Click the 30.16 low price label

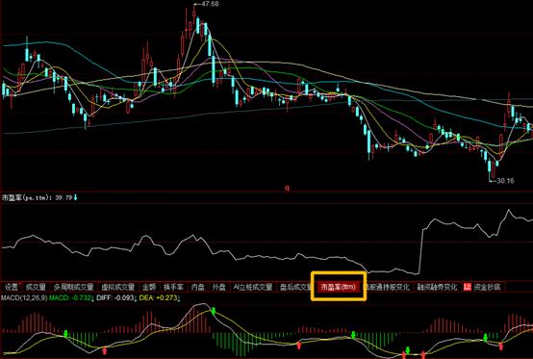(505, 181)
